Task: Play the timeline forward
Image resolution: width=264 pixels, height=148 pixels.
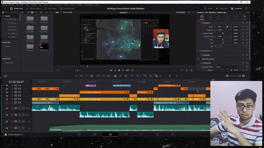Action: coord(123,70)
